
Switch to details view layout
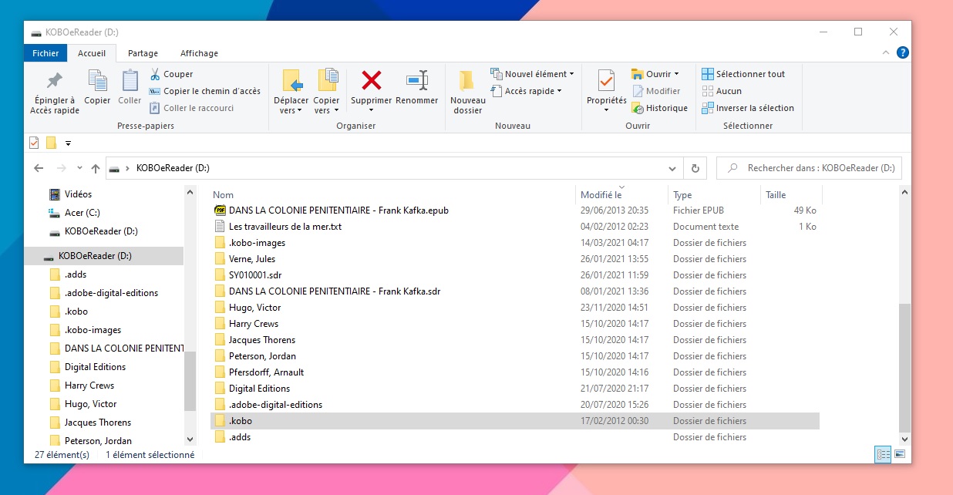[883, 455]
